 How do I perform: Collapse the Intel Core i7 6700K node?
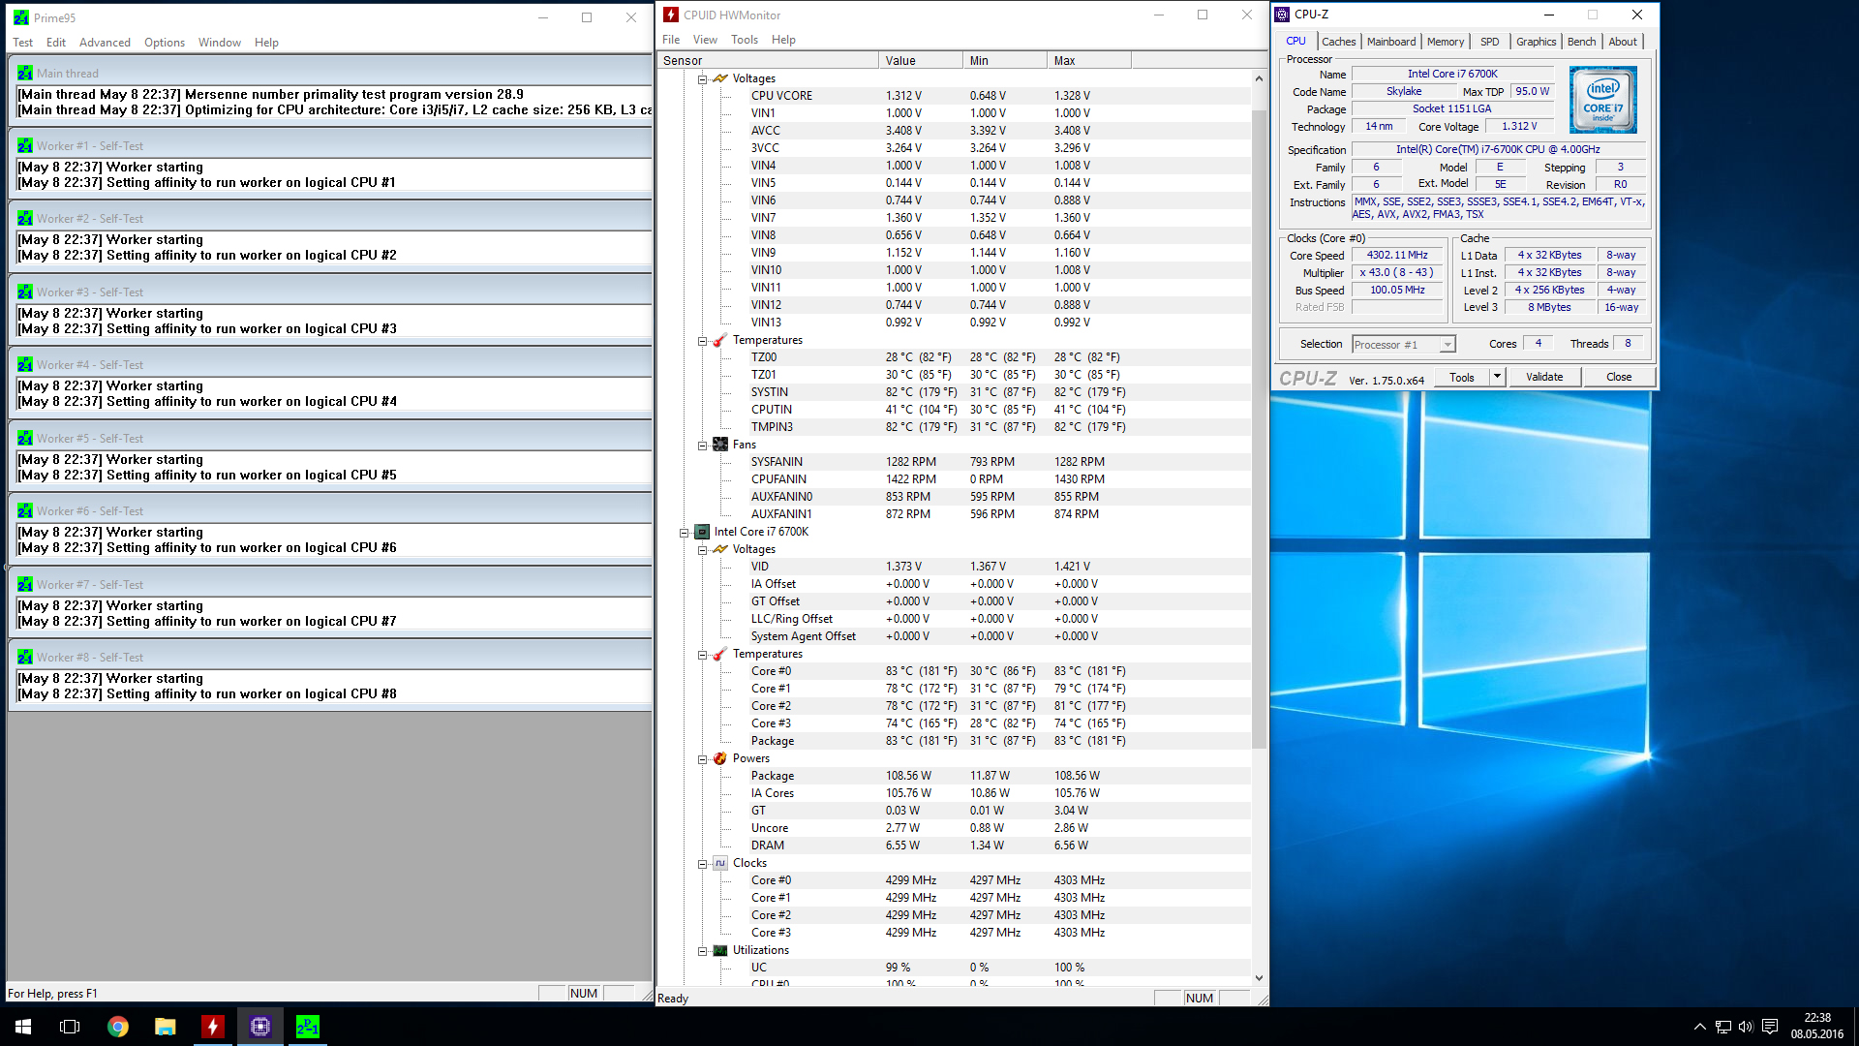685,533
